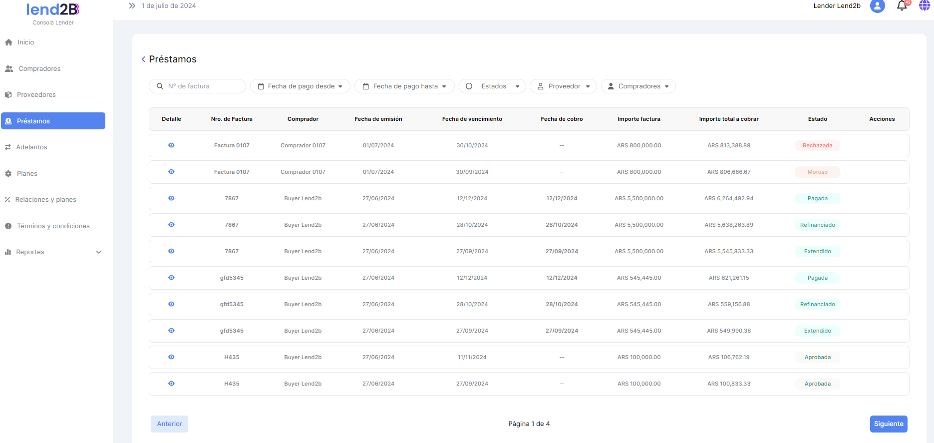The image size is (934, 443).
Task: Navigate to Proveedores section
Action: [x=36, y=95]
